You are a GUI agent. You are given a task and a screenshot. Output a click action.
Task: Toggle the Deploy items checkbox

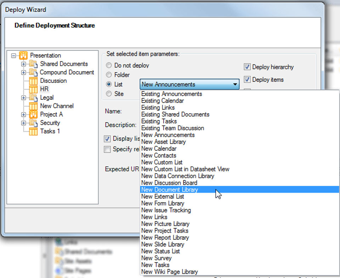pos(247,79)
